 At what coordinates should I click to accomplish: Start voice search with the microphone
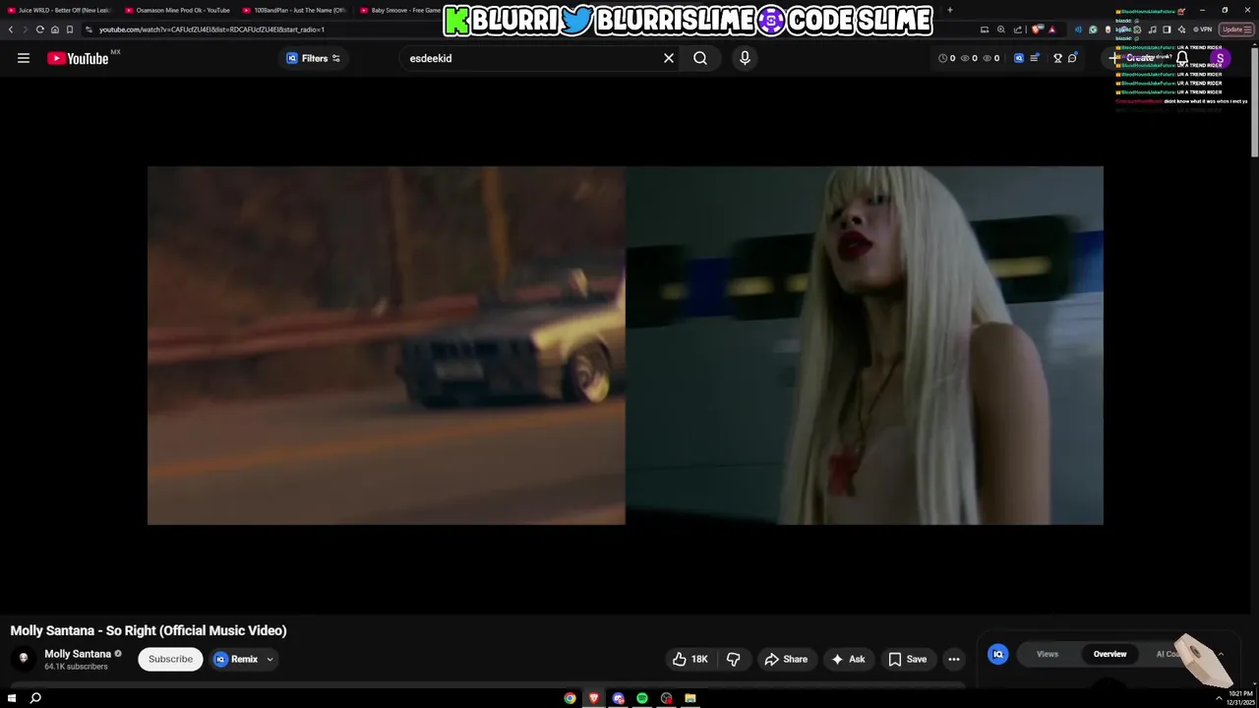(745, 58)
